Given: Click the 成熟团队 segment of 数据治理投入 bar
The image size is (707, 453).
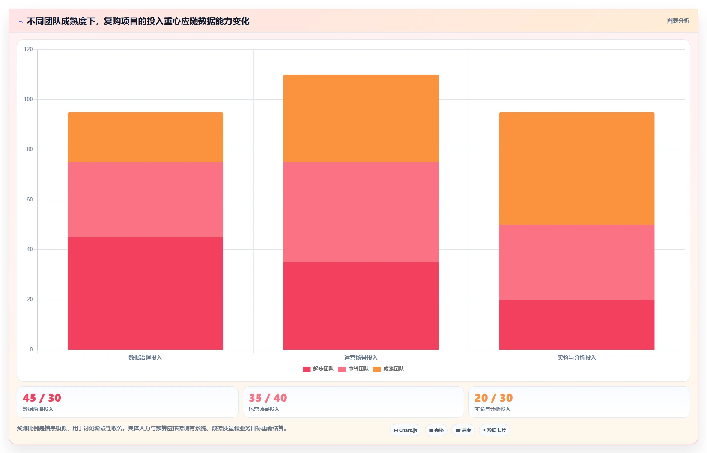Looking at the screenshot, I should pyautogui.click(x=145, y=137).
